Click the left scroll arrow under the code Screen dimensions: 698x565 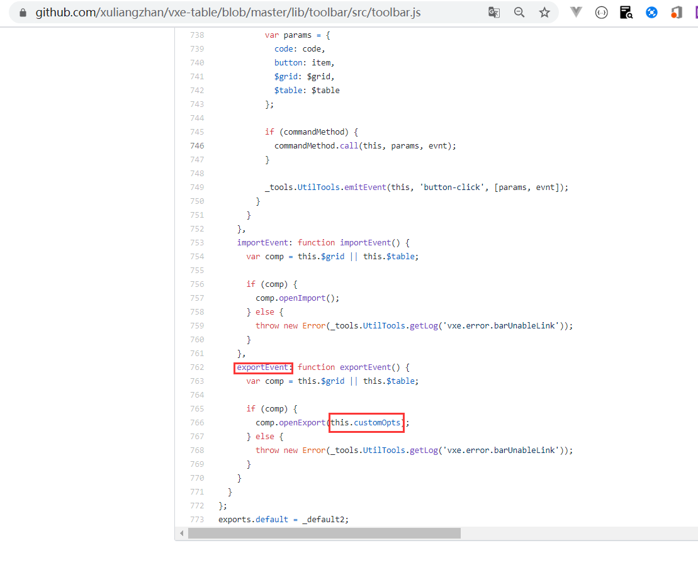point(181,534)
